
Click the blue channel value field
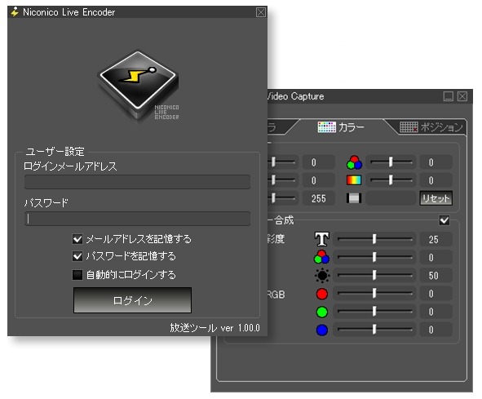coord(436,330)
